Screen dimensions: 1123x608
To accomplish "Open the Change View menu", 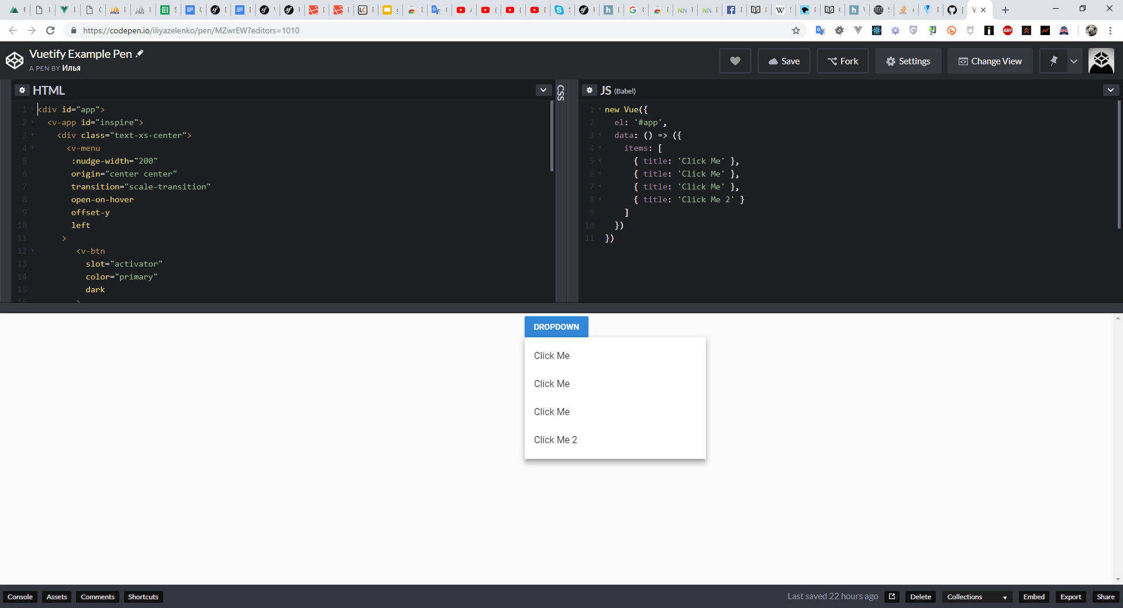I will (990, 61).
